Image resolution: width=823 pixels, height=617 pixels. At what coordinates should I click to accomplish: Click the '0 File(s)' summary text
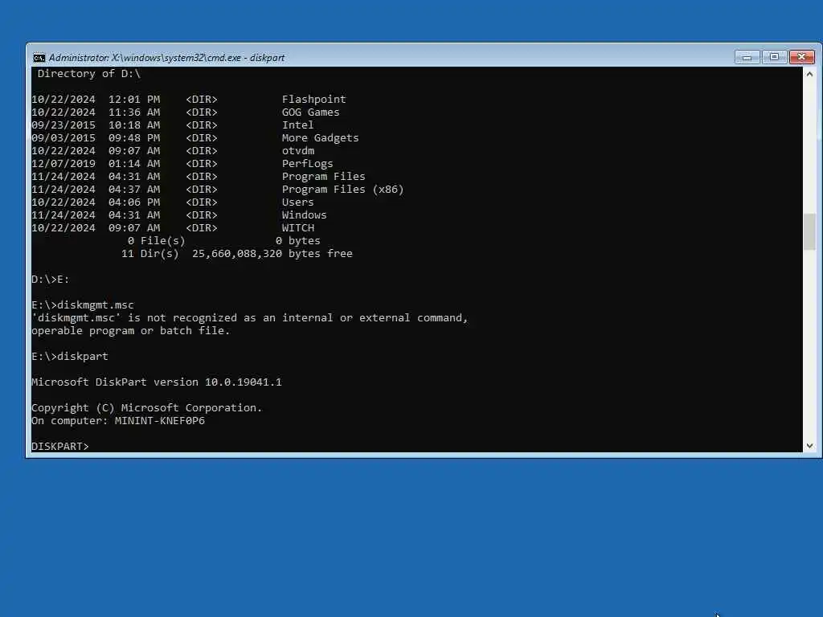coord(157,241)
